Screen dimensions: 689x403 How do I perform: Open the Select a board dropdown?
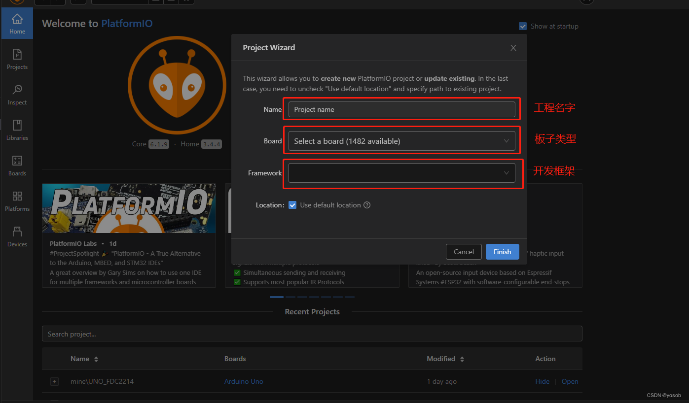click(x=401, y=141)
